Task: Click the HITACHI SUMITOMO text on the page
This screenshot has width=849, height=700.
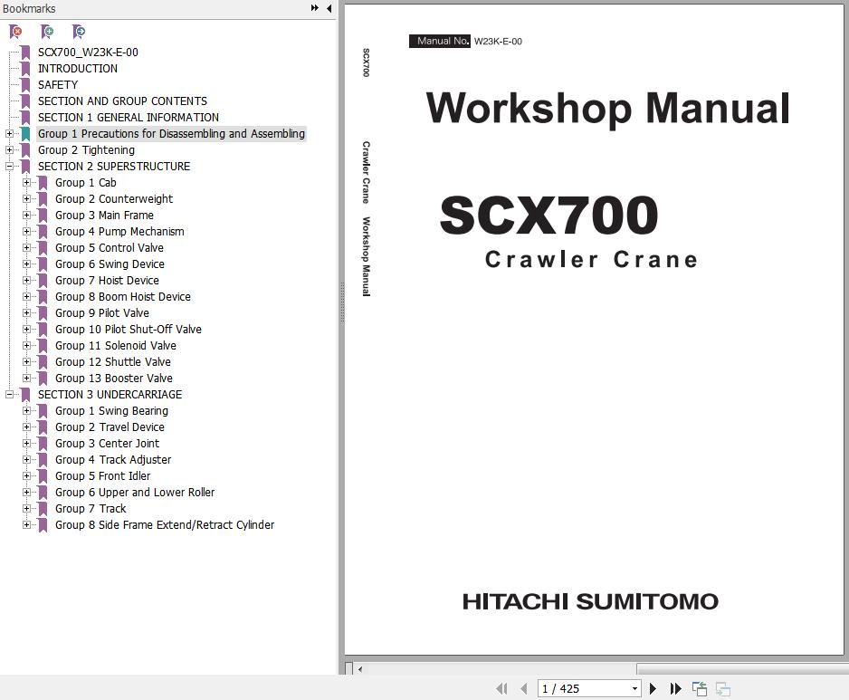Action: coord(590,601)
